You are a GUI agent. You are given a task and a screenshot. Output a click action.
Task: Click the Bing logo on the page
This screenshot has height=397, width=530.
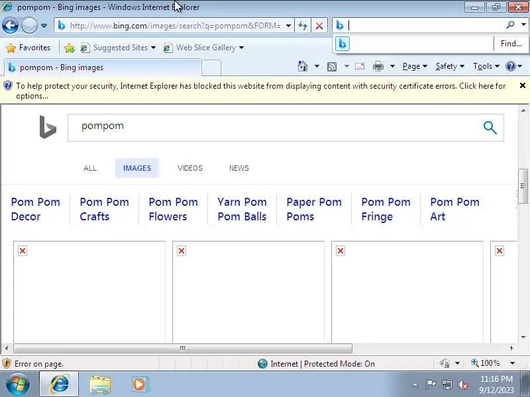point(48,127)
